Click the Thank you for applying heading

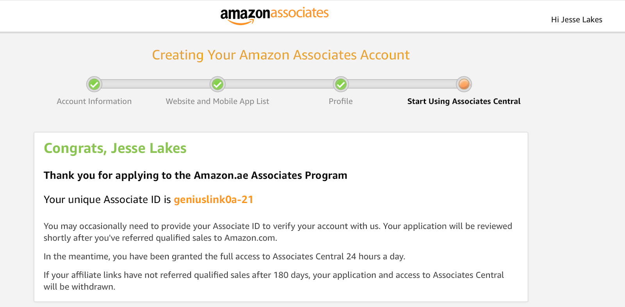(195, 175)
